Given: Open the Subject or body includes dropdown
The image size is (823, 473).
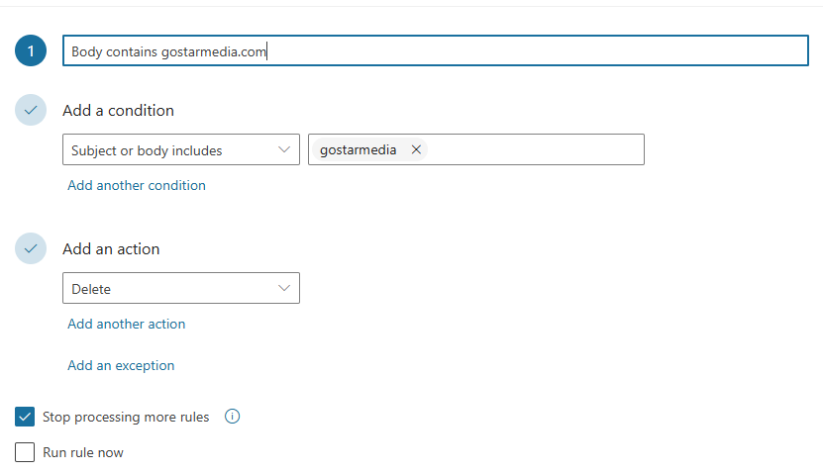Looking at the screenshot, I should [181, 150].
